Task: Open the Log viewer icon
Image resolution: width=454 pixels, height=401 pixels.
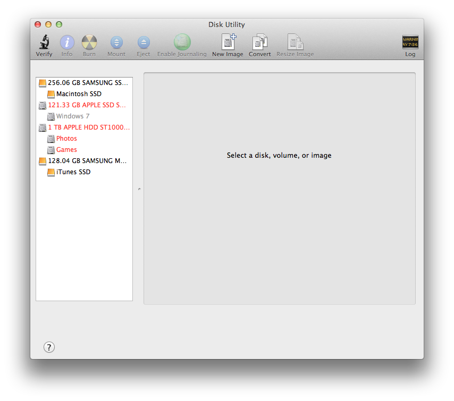Action: (x=410, y=42)
